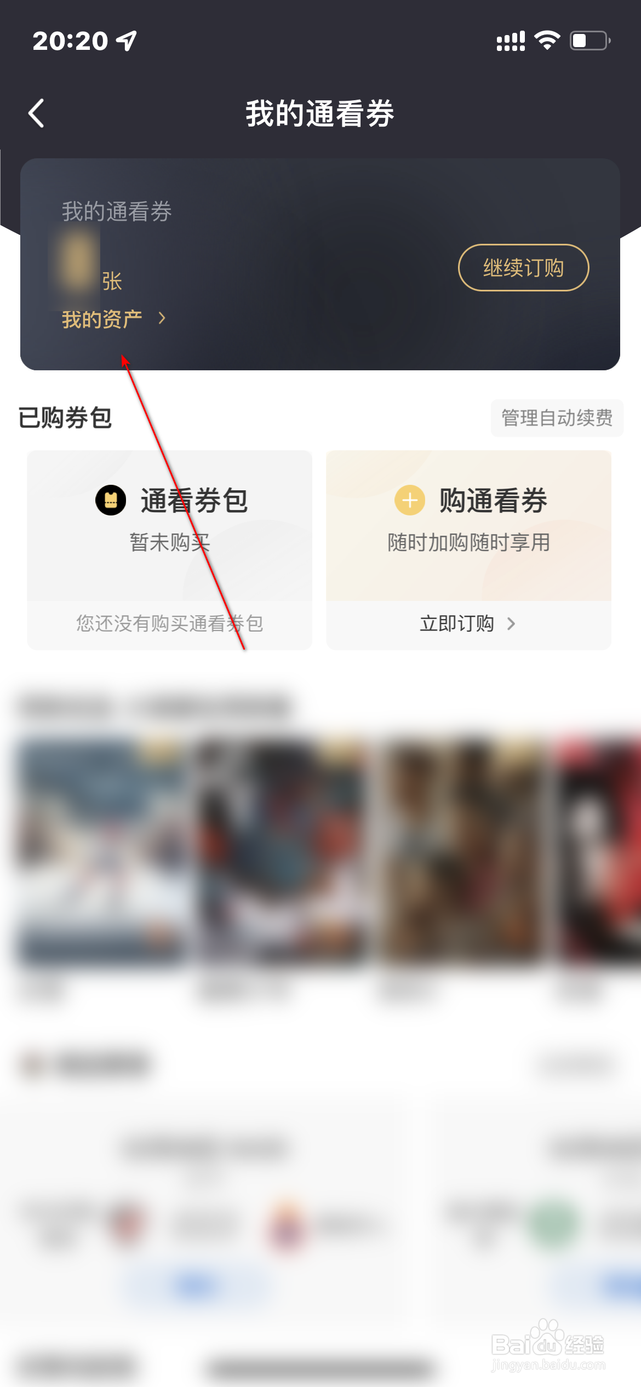Open 管理自动续费 settings
The height and width of the screenshot is (1387, 641).
(557, 418)
